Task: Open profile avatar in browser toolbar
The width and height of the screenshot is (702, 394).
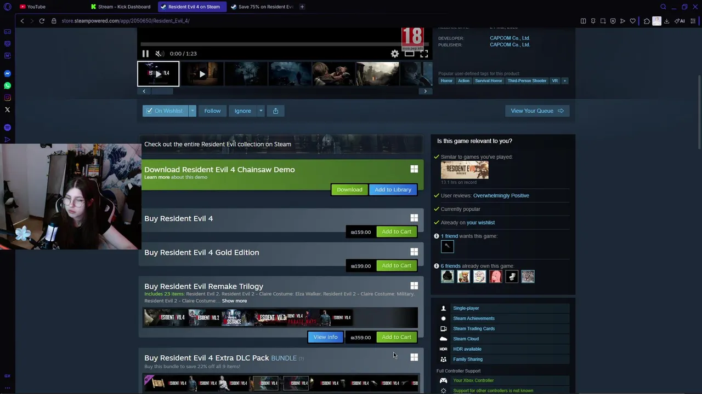Action: point(656,21)
